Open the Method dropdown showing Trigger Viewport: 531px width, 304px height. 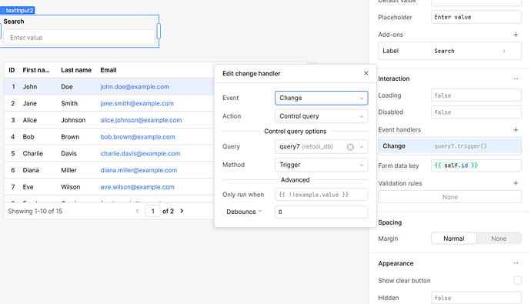(x=322, y=165)
